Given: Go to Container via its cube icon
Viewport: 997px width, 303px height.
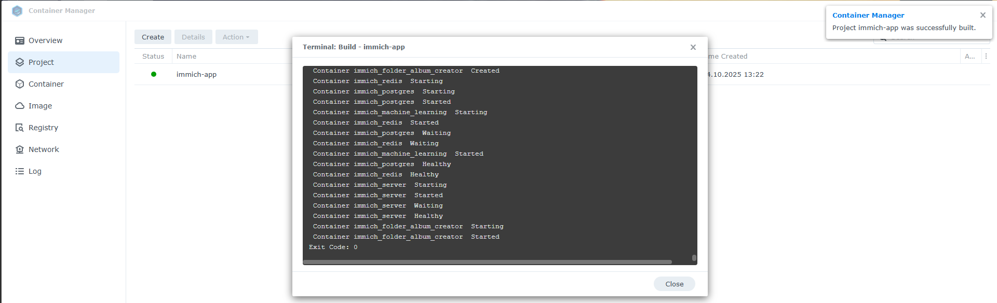Looking at the screenshot, I should 20,84.
